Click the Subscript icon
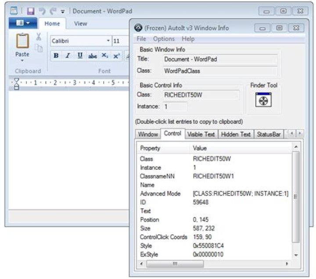Image resolution: width=316 pixels, height=279 pixels. click(x=105, y=56)
